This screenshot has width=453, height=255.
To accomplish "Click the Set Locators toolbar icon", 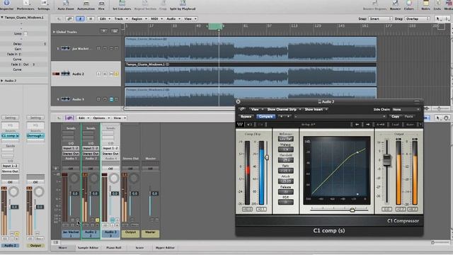I will [122, 5].
